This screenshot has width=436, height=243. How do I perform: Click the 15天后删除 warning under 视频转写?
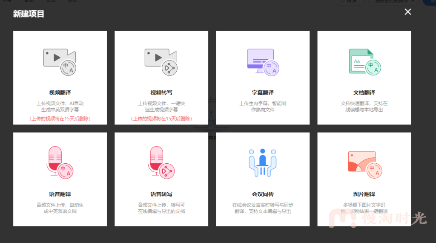[x=161, y=119]
